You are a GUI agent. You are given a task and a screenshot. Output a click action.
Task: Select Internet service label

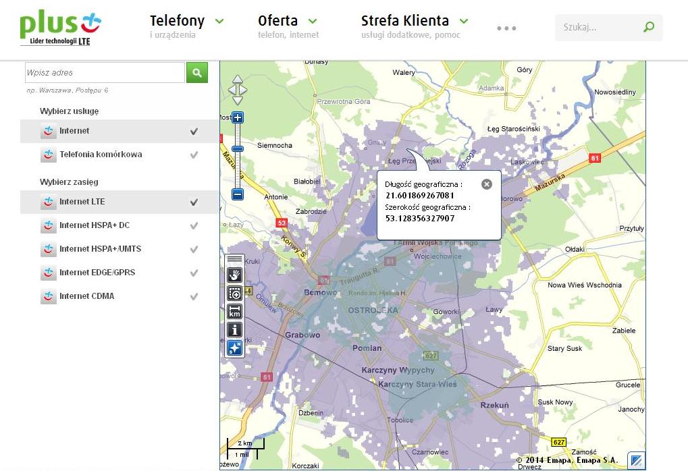click(x=74, y=131)
